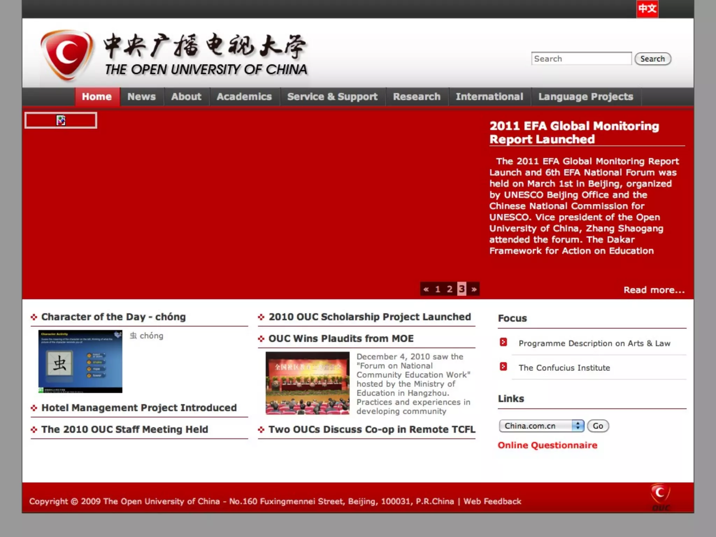The image size is (716, 537).
Task: Open the Online Questionnaire link
Action: tap(547, 445)
